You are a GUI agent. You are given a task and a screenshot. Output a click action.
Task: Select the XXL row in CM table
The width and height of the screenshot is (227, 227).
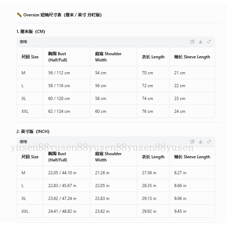(x=116, y=111)
